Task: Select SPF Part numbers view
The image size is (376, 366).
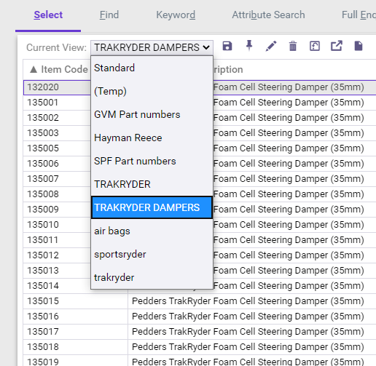Action: (152, 161)
